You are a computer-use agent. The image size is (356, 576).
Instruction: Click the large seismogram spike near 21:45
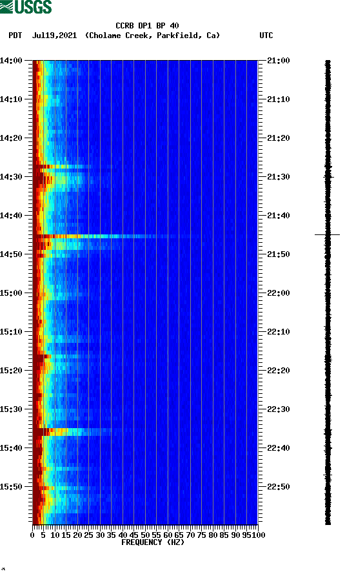point(328,234)
